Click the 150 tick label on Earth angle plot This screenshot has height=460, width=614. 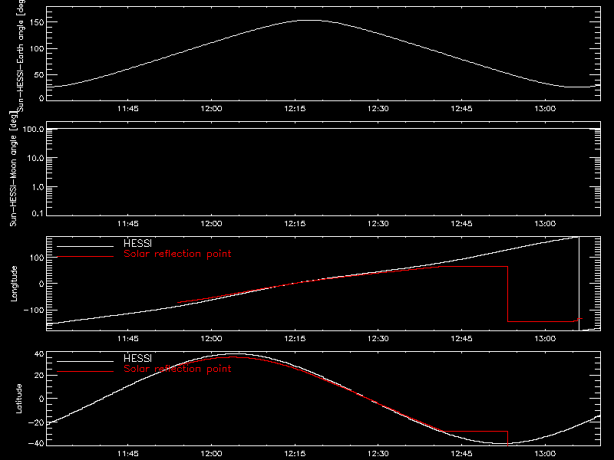click(x=37, y=22)
